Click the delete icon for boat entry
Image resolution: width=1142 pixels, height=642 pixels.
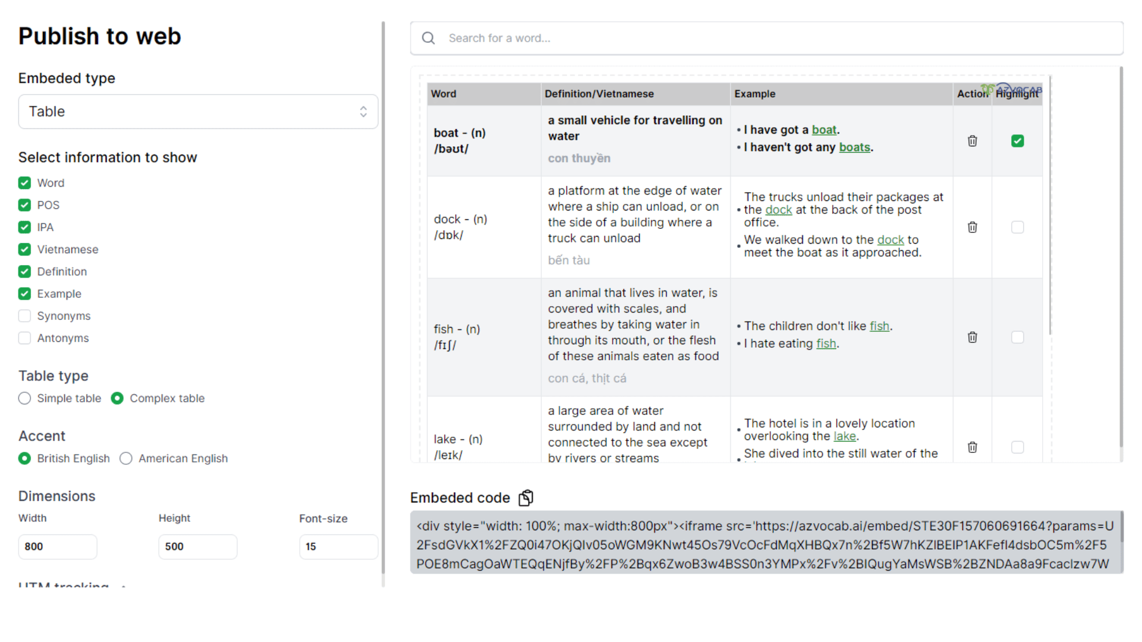click(x=972, y=141)
